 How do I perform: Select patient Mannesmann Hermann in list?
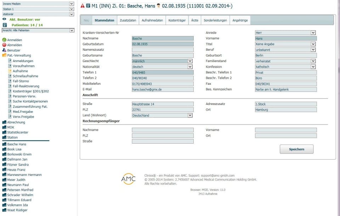click(24, 175)
